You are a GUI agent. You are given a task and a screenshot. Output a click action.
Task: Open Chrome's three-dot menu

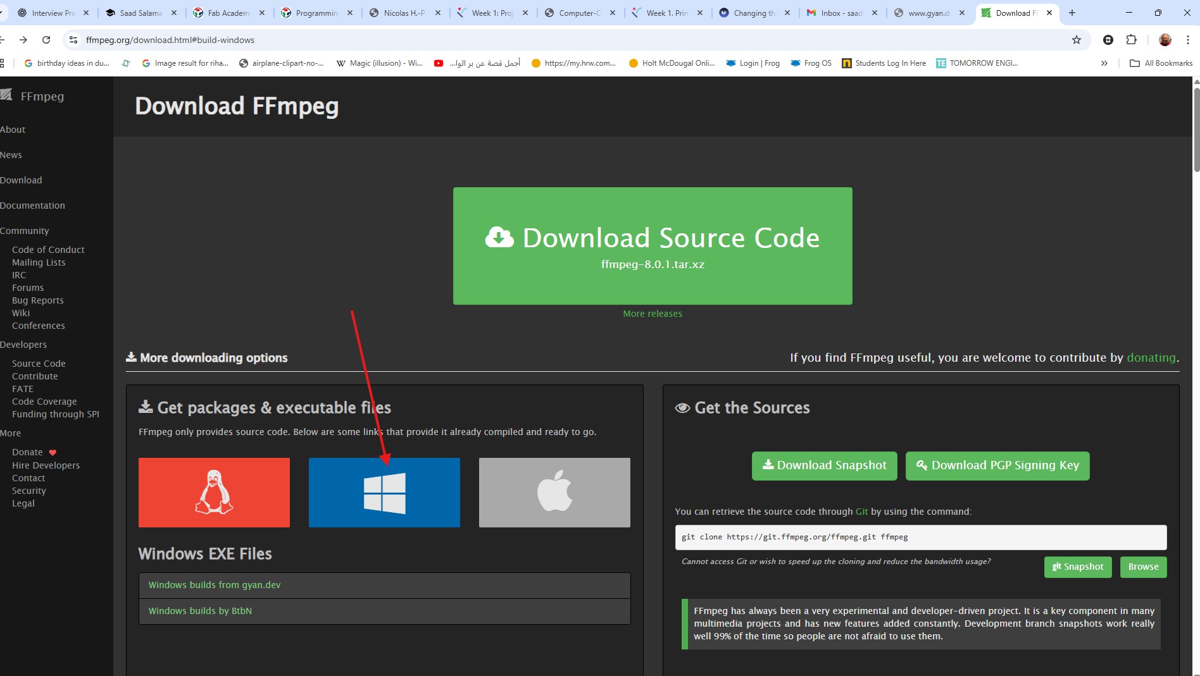pos(1187,40)
